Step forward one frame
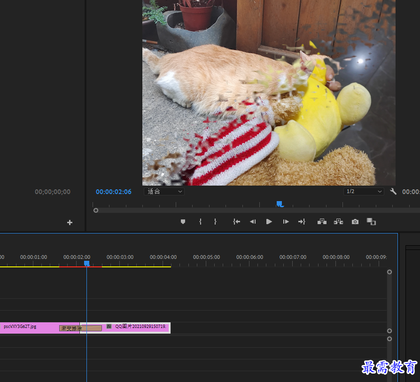Image resolution: width=420 pixels, height=382 pixels. coord(286,222)
